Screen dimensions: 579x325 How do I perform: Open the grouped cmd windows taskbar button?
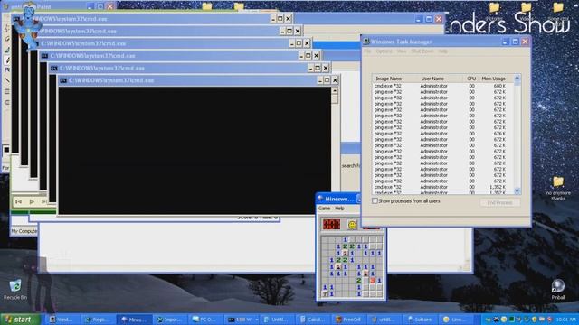point(242,320)
